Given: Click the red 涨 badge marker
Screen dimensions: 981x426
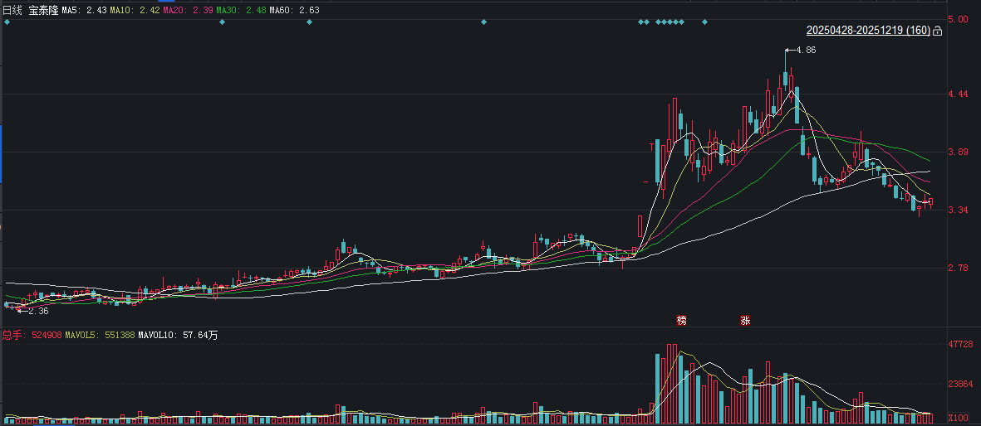Looking at the screenshot, I should 745,321.
